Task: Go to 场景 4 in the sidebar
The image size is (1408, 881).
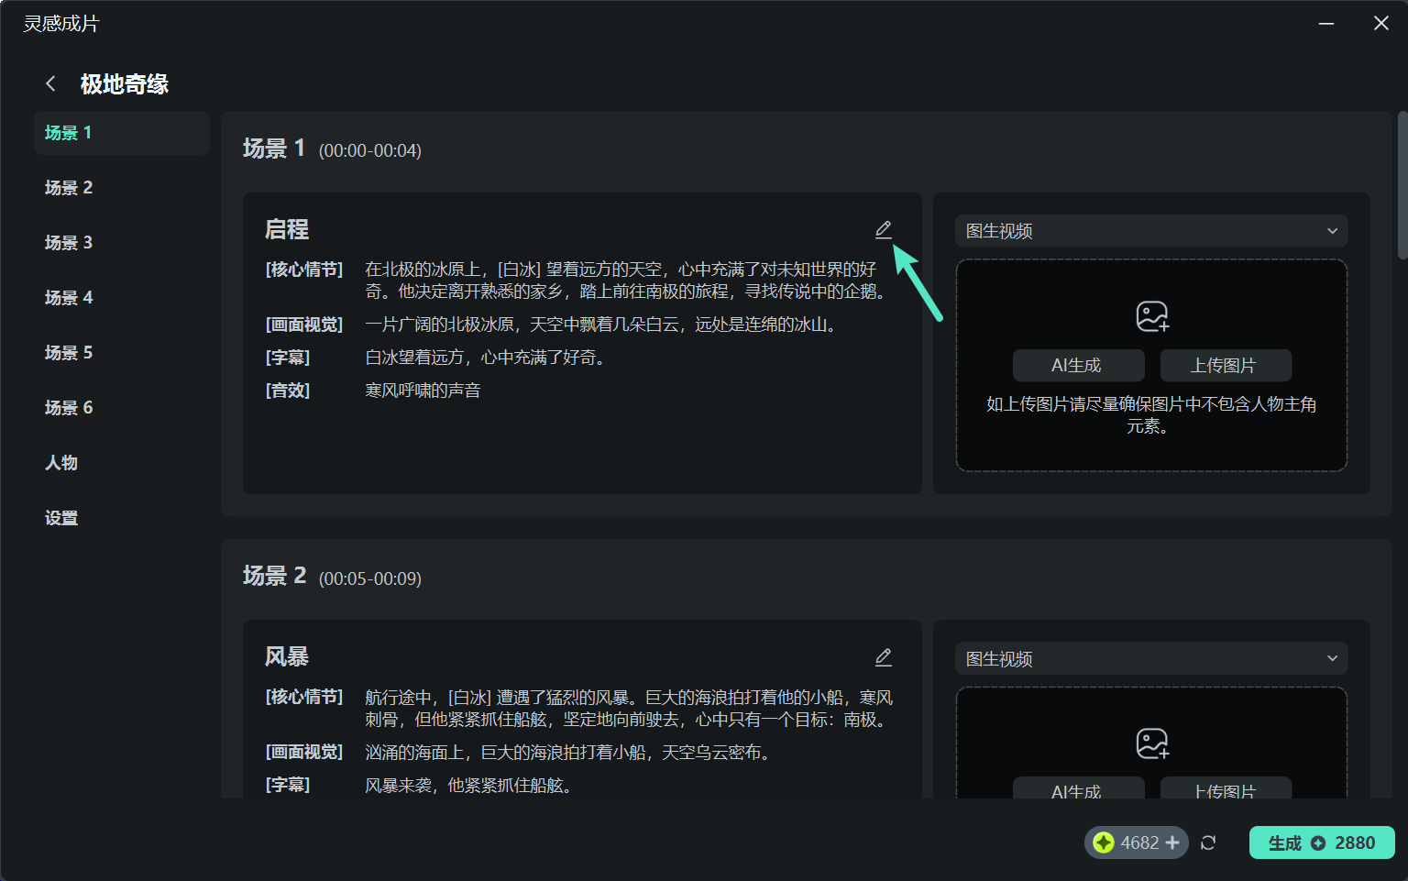Action: (x=122, y=298)
